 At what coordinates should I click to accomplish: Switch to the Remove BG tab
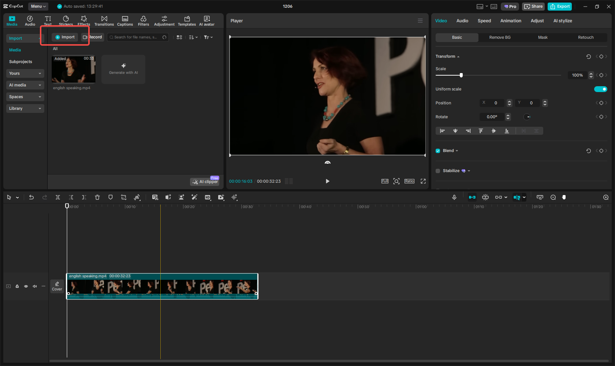coord(499,37)
